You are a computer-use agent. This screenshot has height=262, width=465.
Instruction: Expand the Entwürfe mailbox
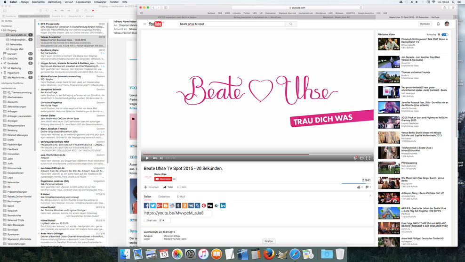click(2, 59)
